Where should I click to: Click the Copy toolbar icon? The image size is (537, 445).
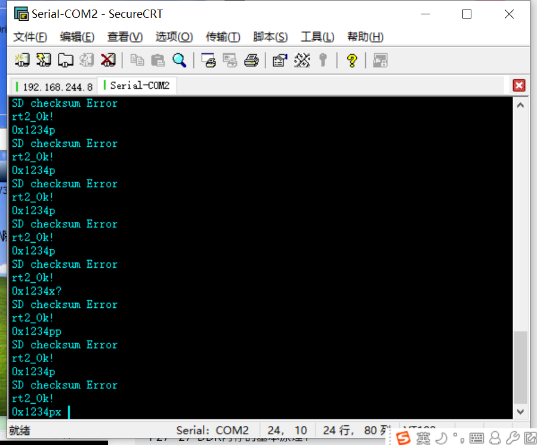pos(137,60)
